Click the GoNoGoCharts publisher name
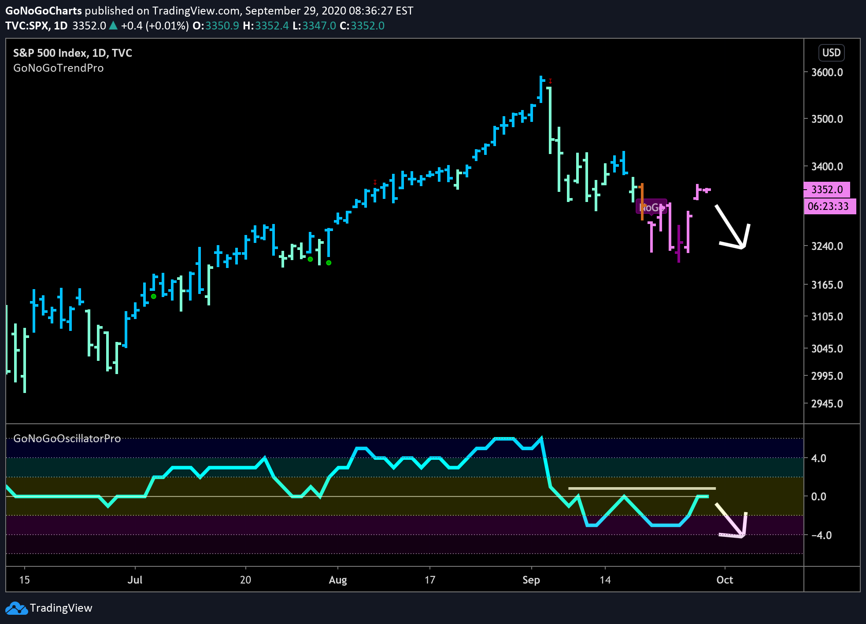 pyautogui.click(x=44, y=11)
